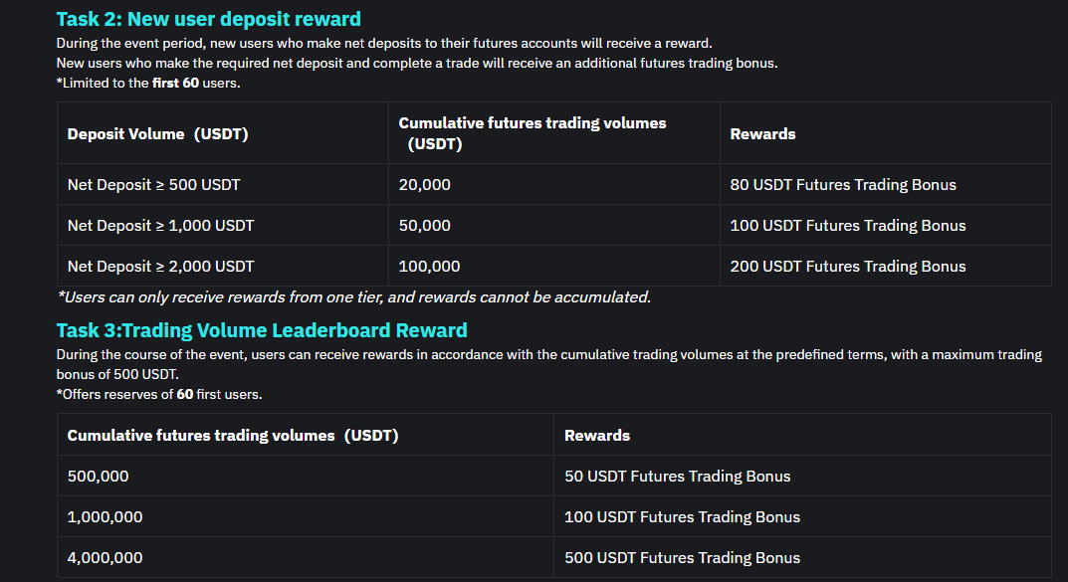The image size is (1068, 582).
Task: Select 'Net Deposit ≥ 500 USDT' cell
Action: pos(223,184)
